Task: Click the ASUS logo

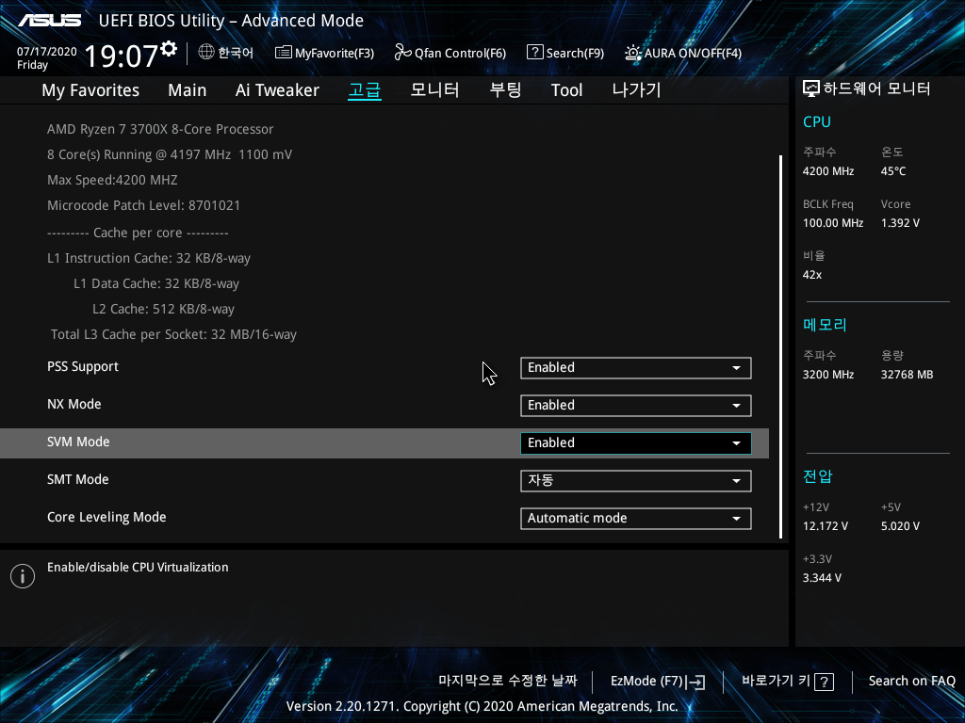Action: pyautogui.click(x=49, y=21)
